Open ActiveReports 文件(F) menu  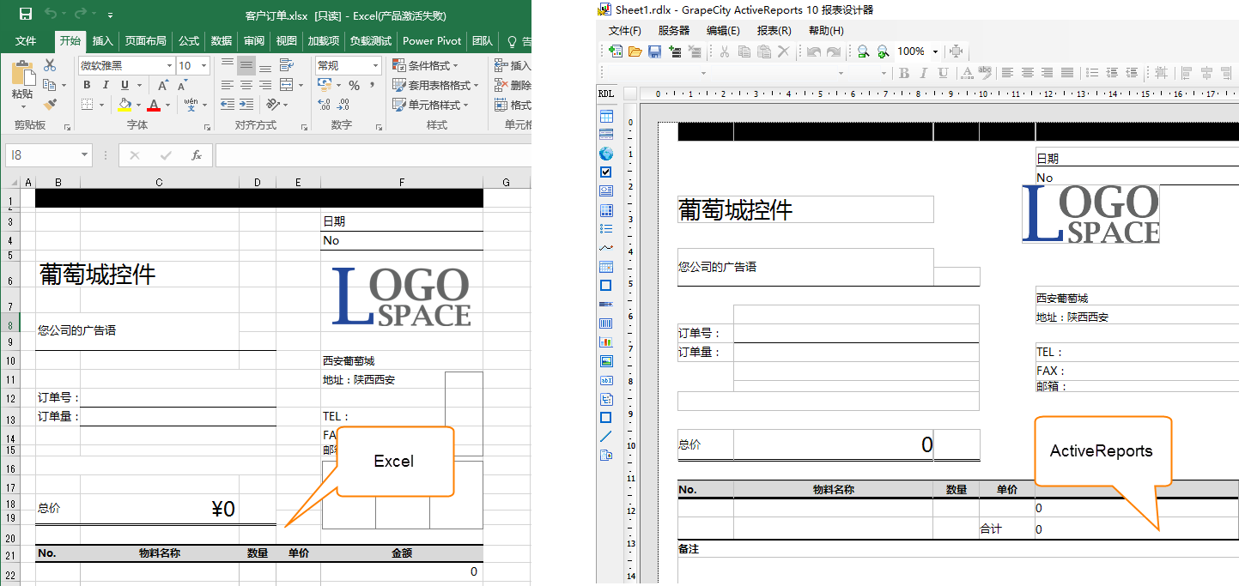point(625,30)
